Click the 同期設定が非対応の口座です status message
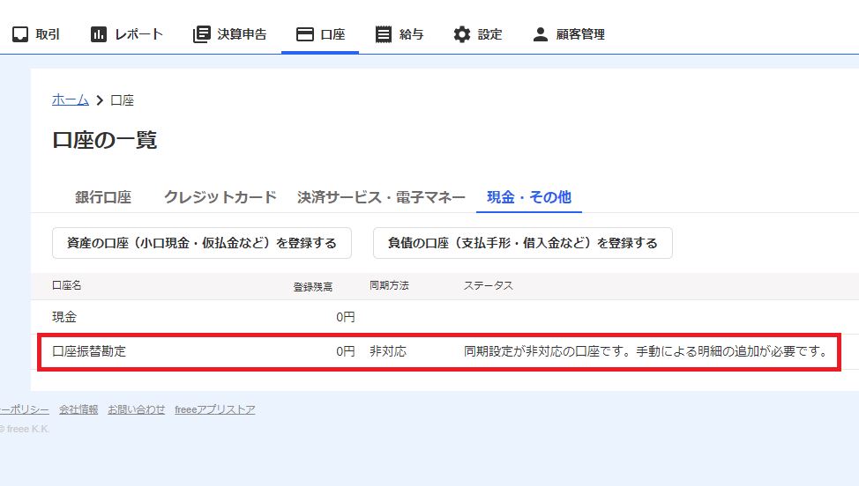This screenshot has width=859, height=486. pyautogui.click(x=646, y=351)
